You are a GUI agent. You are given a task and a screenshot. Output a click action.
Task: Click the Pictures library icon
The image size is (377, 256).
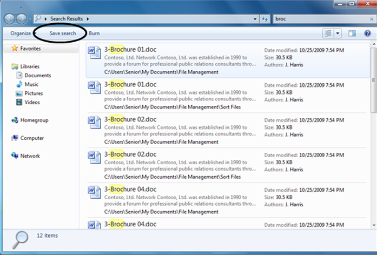pos(19,93)
